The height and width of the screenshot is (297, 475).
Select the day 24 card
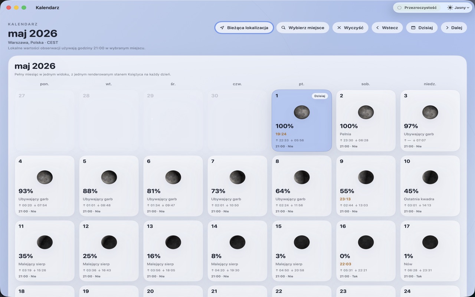tap(430, 291)
